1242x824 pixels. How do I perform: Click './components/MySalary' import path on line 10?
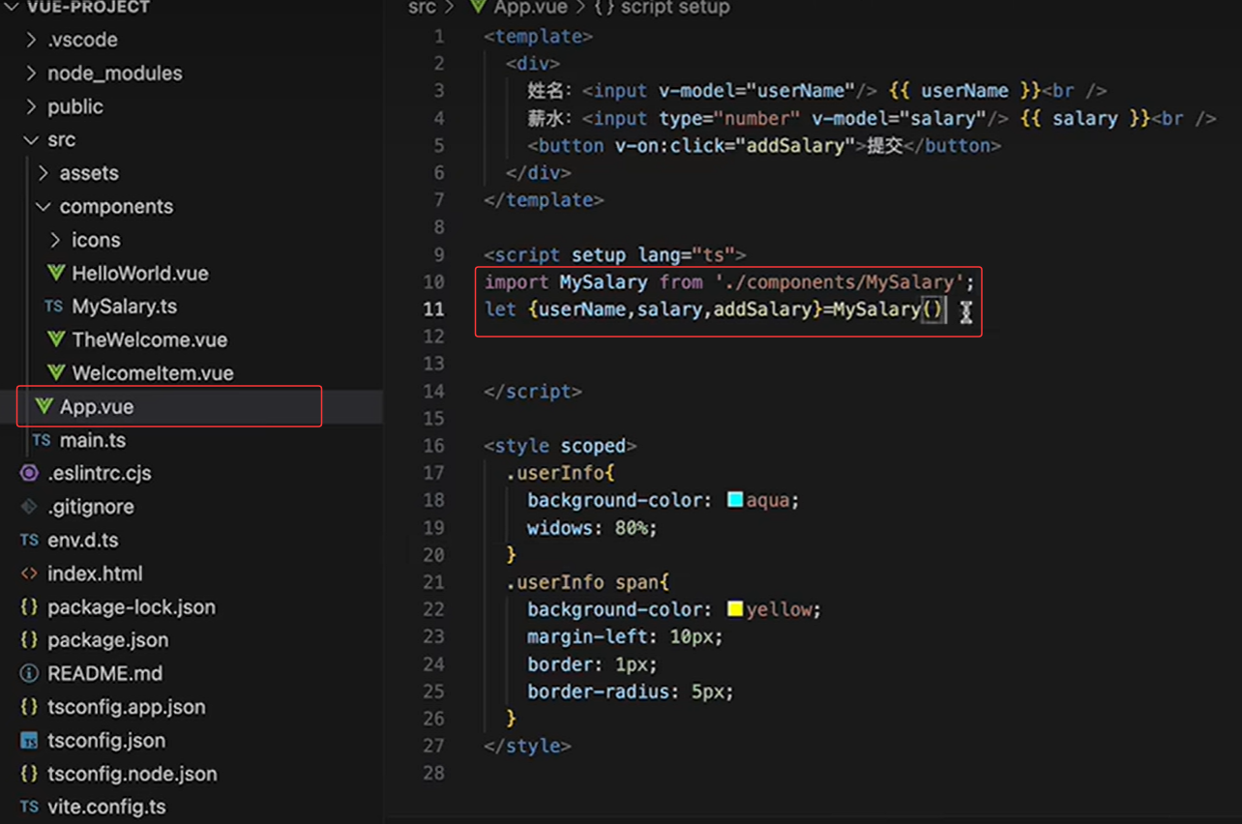point(840,282)
